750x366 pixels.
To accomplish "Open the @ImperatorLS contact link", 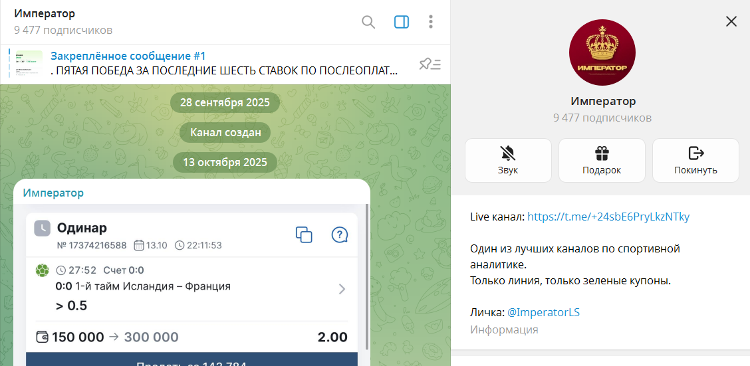I will coord(543,312).
